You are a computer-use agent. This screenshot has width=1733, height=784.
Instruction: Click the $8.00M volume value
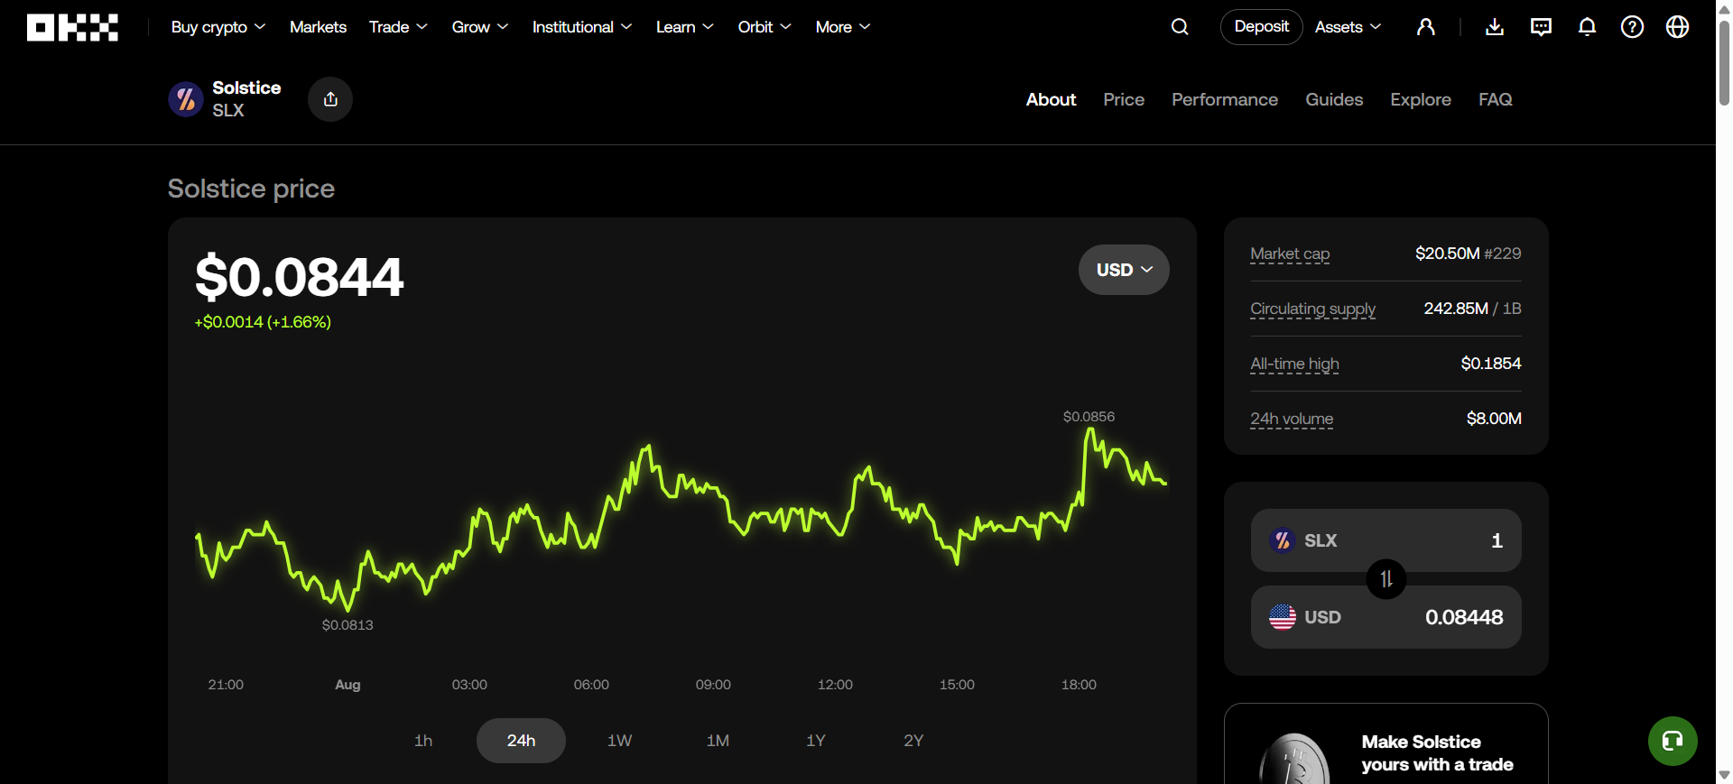point(1494,419)
